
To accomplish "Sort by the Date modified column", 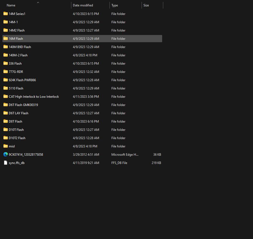I will (x=83, y=5).
